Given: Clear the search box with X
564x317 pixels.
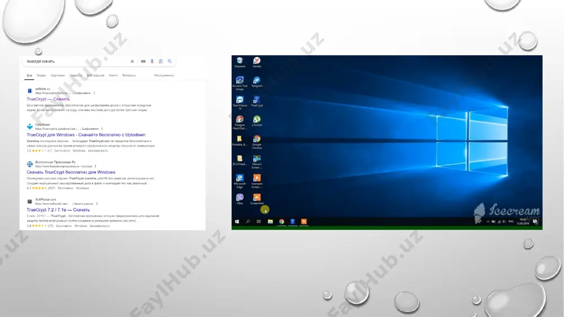Looking at the screenshot, I should click(132, 61).
